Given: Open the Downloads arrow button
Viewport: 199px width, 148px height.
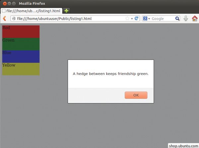Looking at the screenshot, I should pos(186,19).
